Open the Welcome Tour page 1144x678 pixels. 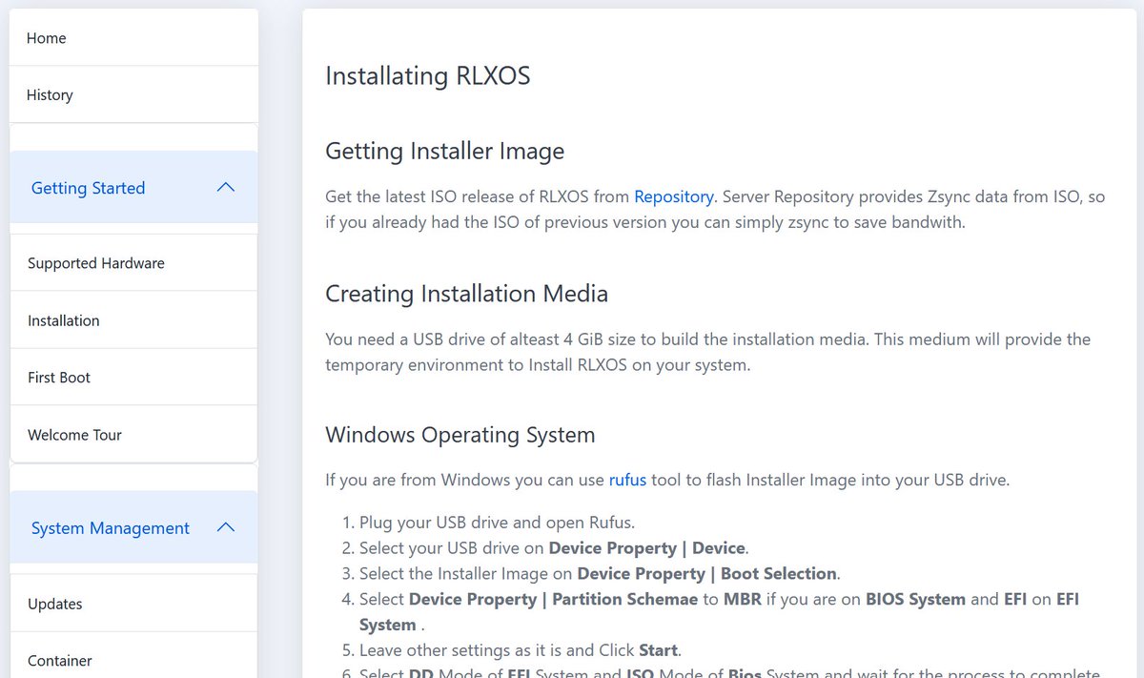(74, 434)
